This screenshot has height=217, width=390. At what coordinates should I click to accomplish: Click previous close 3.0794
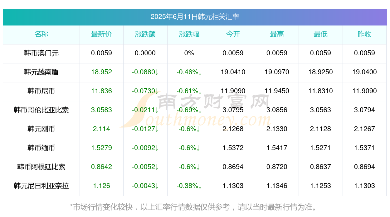pos(364,110)
